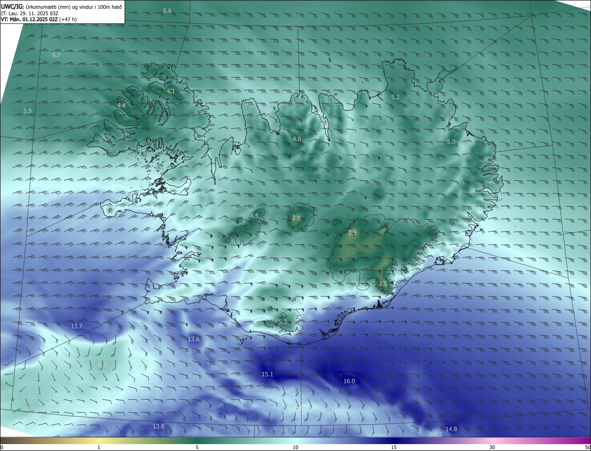Select the 4.5 value on the glacier
This screenshot has width=591, height=451.
[254, 216]
